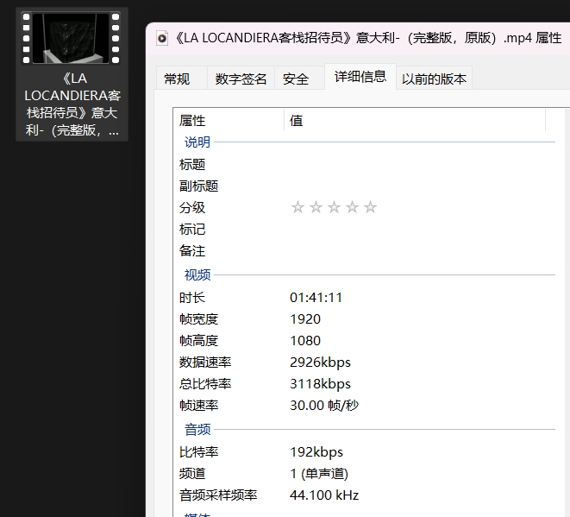Click the properties window title text
Screen dimensions: 570x517
(x=368, y=38)
